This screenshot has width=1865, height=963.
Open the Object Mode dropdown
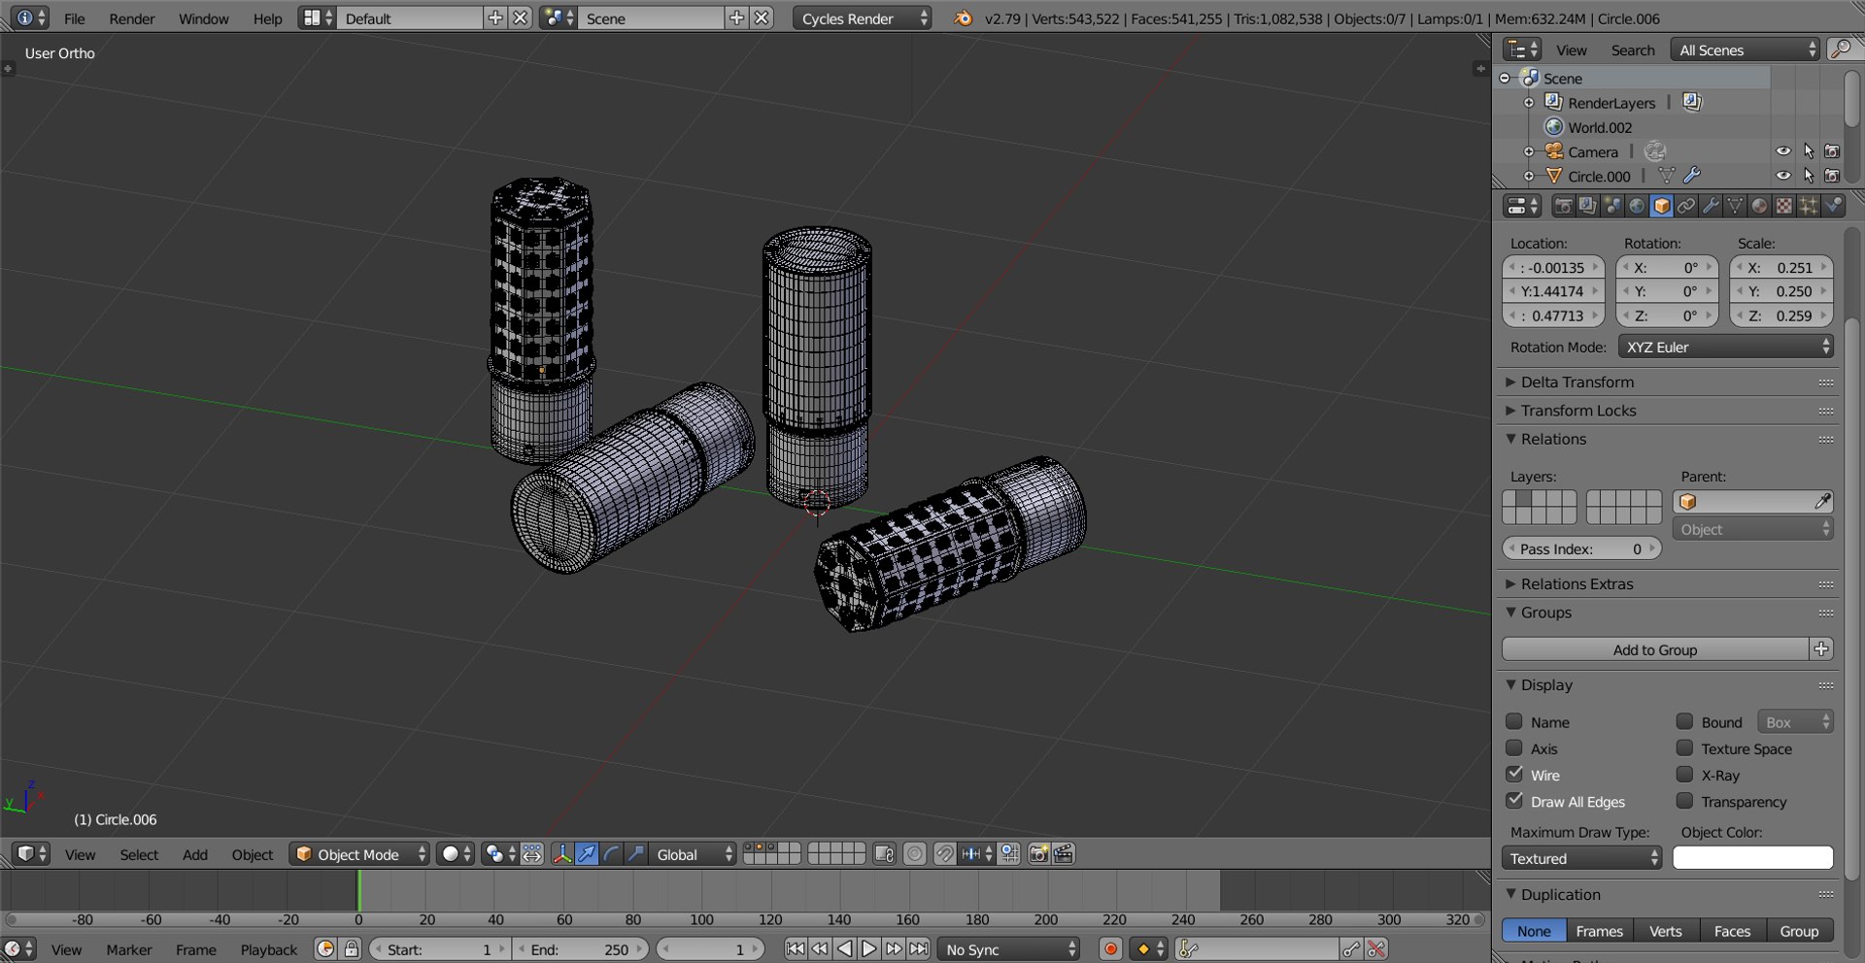tap(359, 854)
